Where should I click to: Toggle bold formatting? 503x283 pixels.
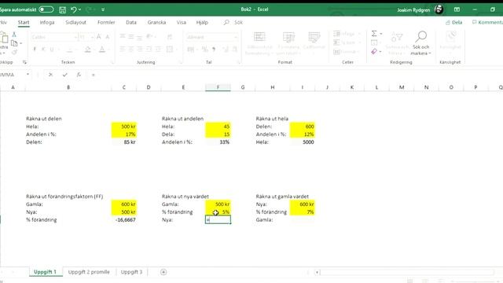pos(35,50)
